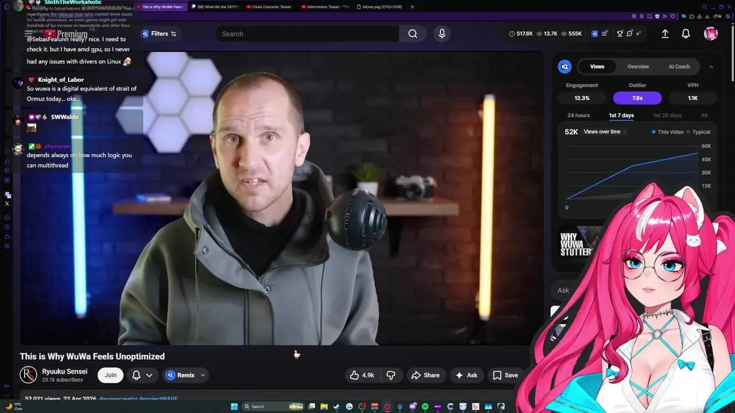Expand the Remix button chevron
The width and height of the screenshot is (735, 413).
coord(203,375)
